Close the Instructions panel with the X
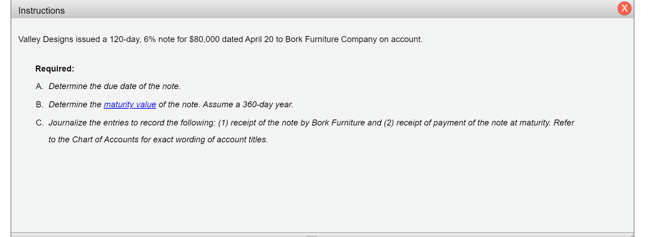This screenshot has width=659, height=237. pos(625,8)
